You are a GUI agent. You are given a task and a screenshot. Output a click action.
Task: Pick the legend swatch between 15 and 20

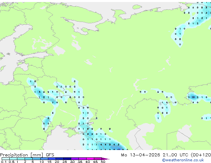pyautogui.click(x=52, y=159)
